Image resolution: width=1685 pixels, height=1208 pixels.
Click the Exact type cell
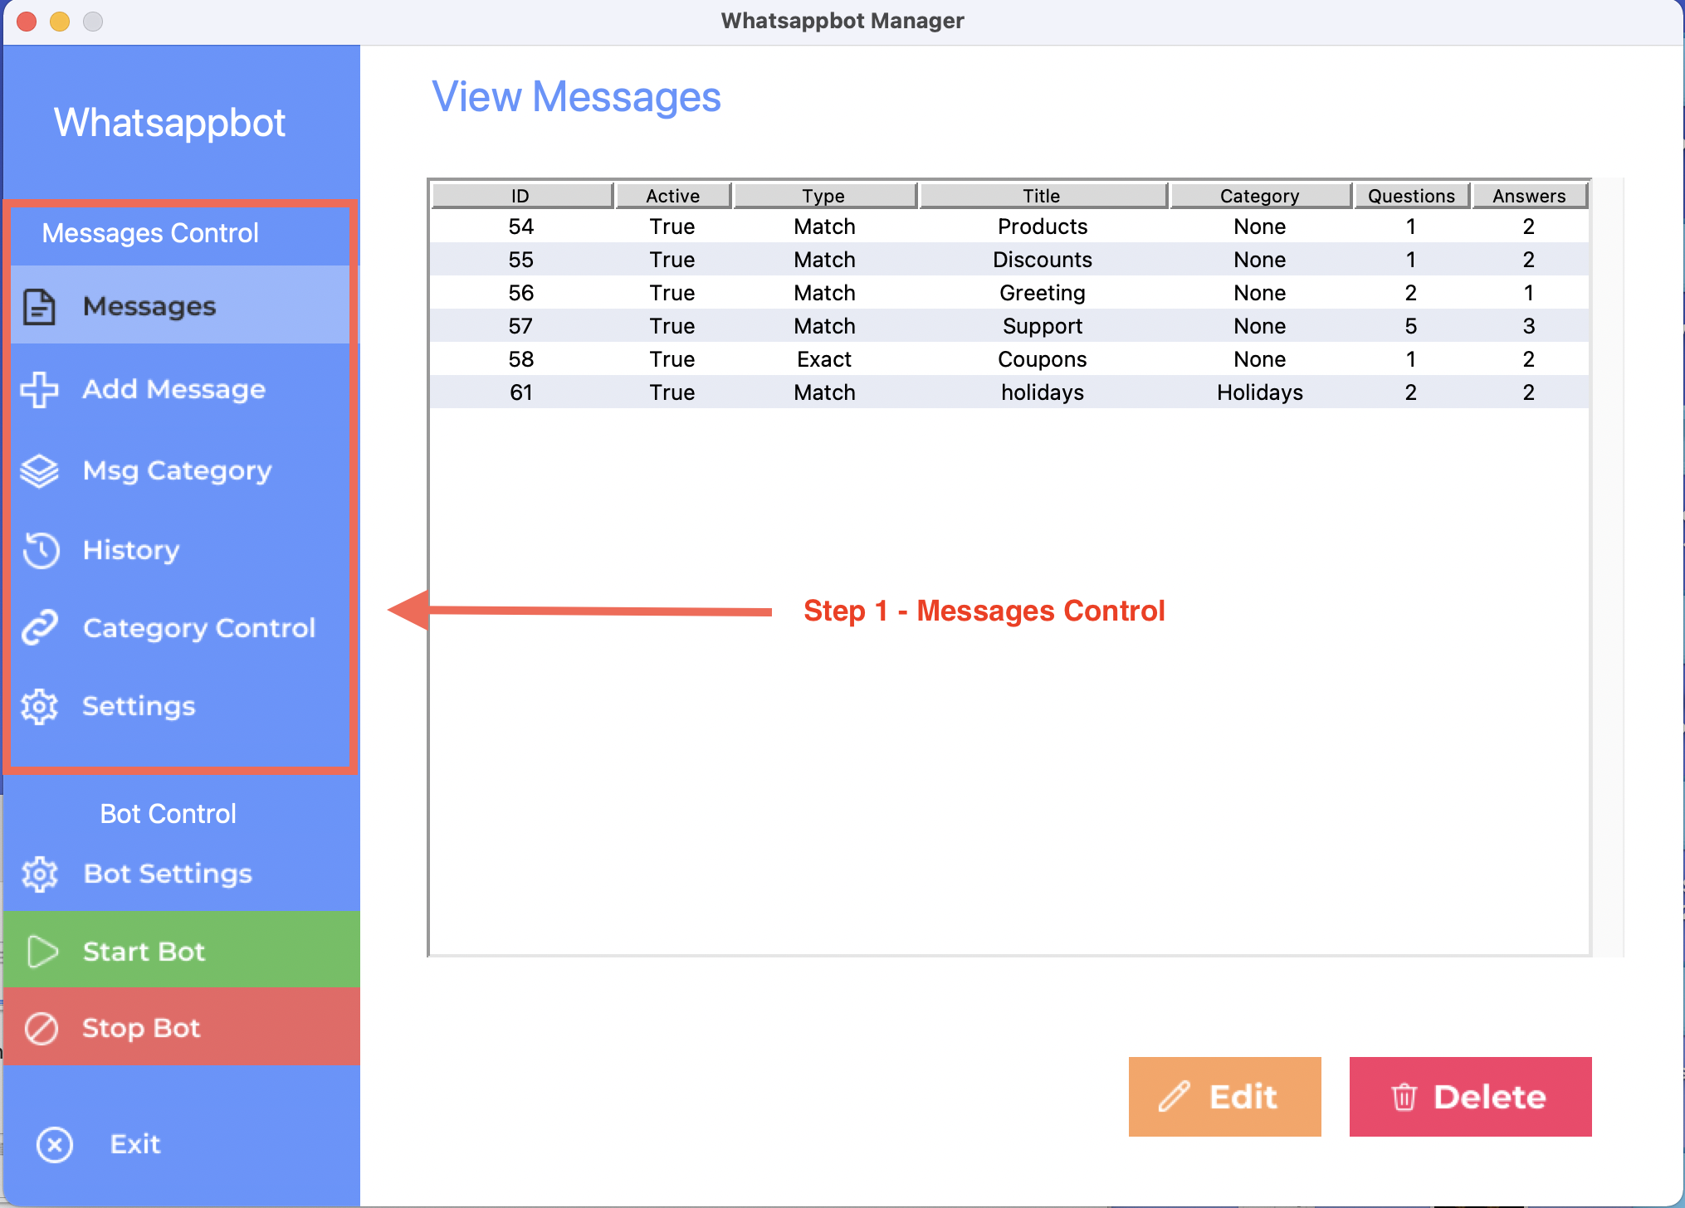coord(824,359)
